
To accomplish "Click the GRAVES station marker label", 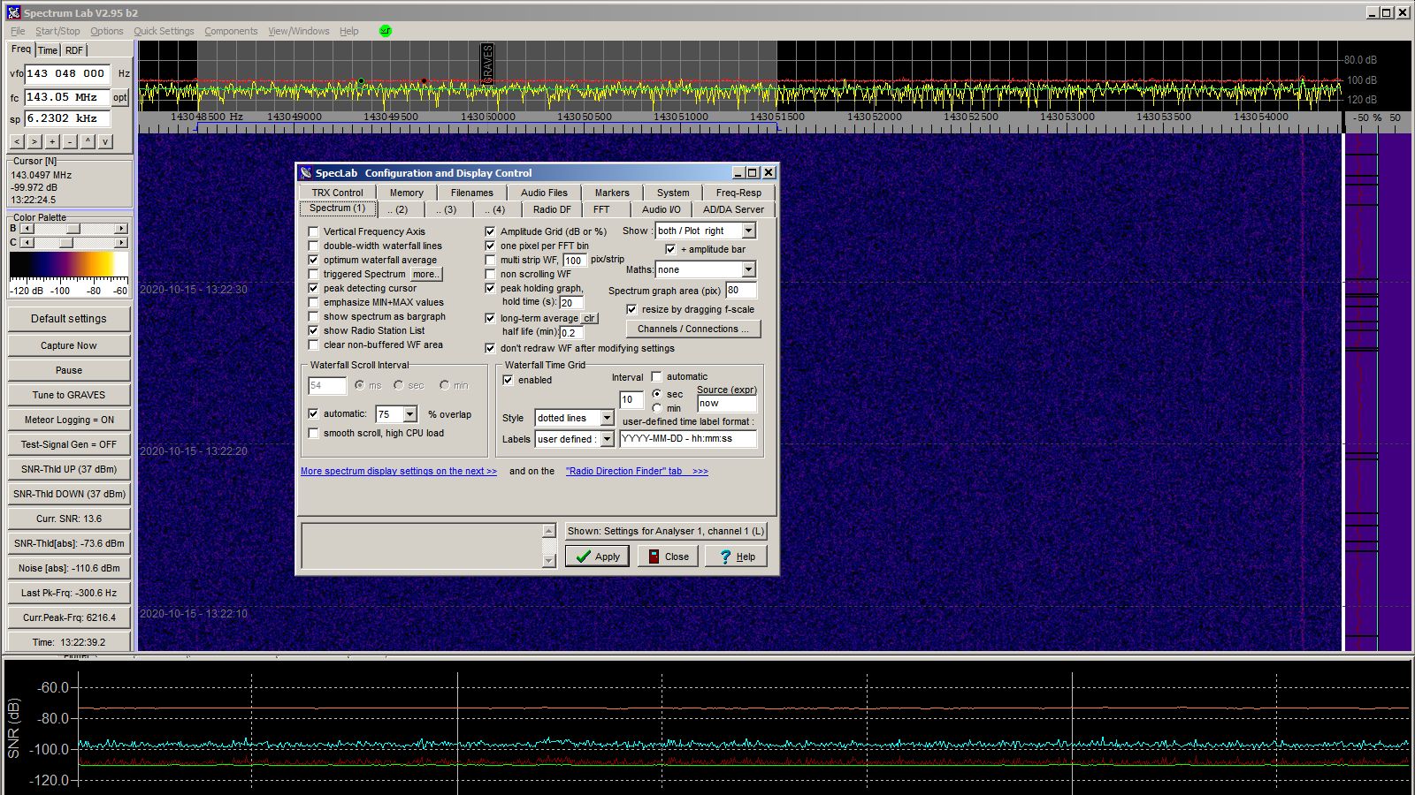I will click(x=487, y=64).
